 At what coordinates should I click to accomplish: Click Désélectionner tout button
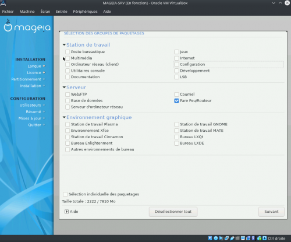pos(173,212)
